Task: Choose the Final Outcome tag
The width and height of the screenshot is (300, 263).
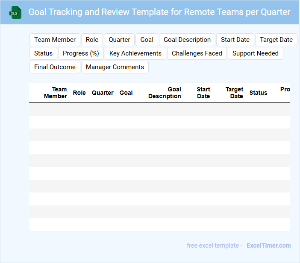Action: point(55,67)
